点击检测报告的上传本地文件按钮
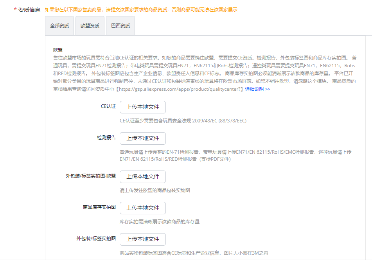 [142, 138]
